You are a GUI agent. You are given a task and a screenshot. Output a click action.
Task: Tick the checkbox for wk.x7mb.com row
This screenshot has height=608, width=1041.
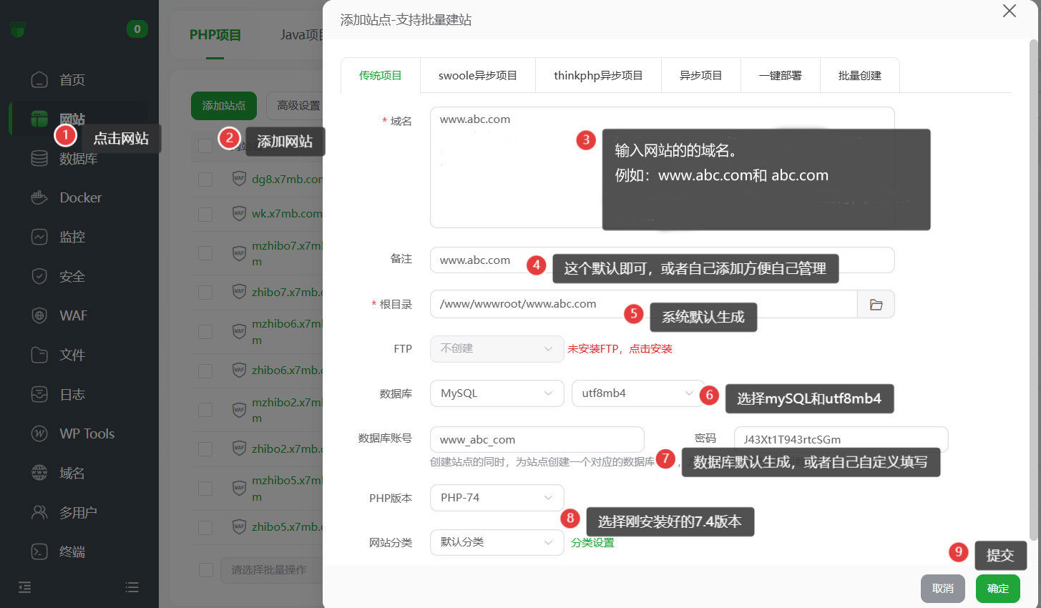(205, 214)
